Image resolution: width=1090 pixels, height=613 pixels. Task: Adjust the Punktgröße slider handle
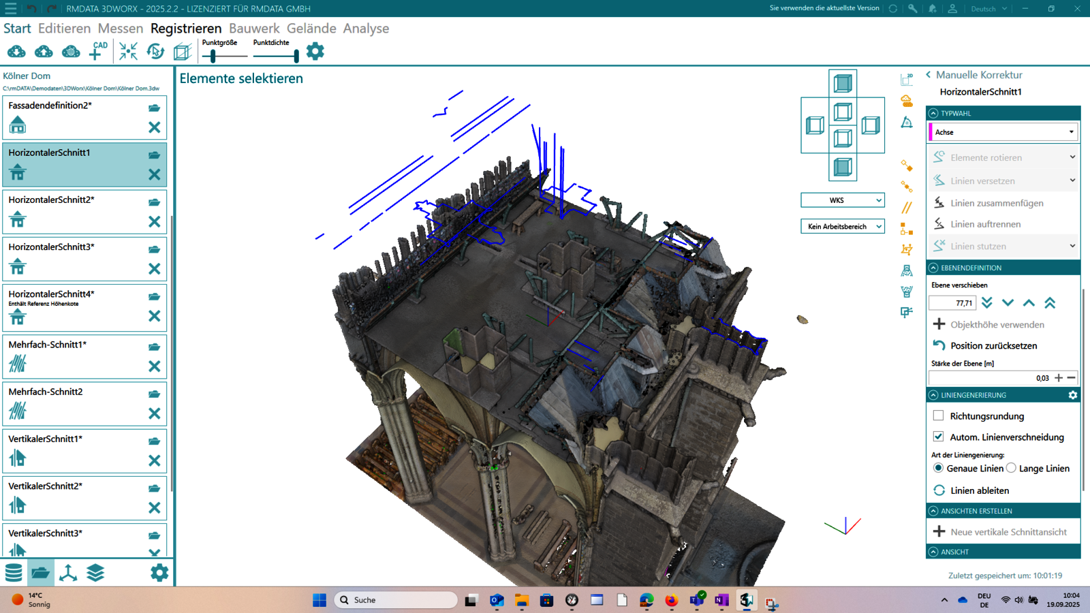point(213,57)
